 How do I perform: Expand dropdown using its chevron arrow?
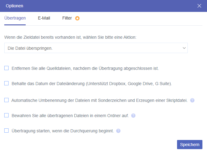pos(184,48)
